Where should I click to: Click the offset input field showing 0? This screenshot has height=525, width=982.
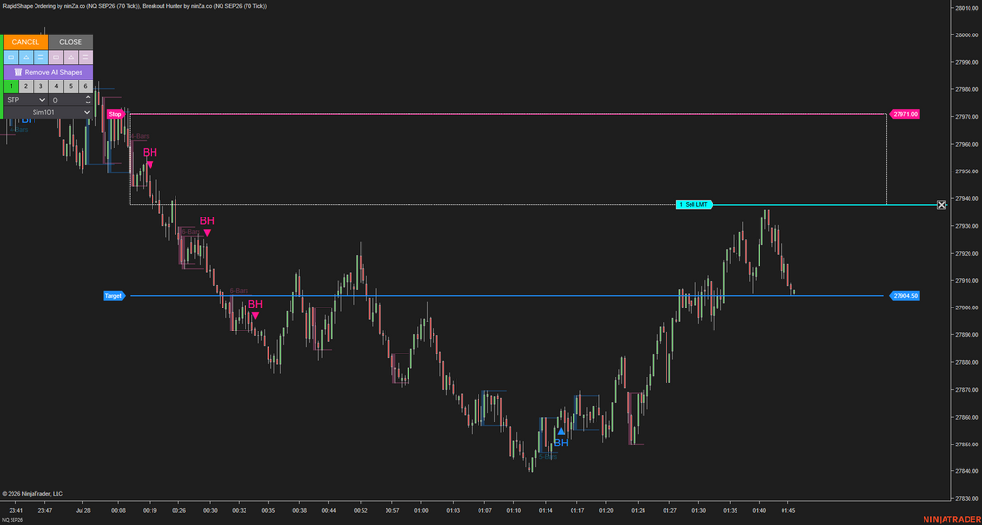[x=66, y=100]
